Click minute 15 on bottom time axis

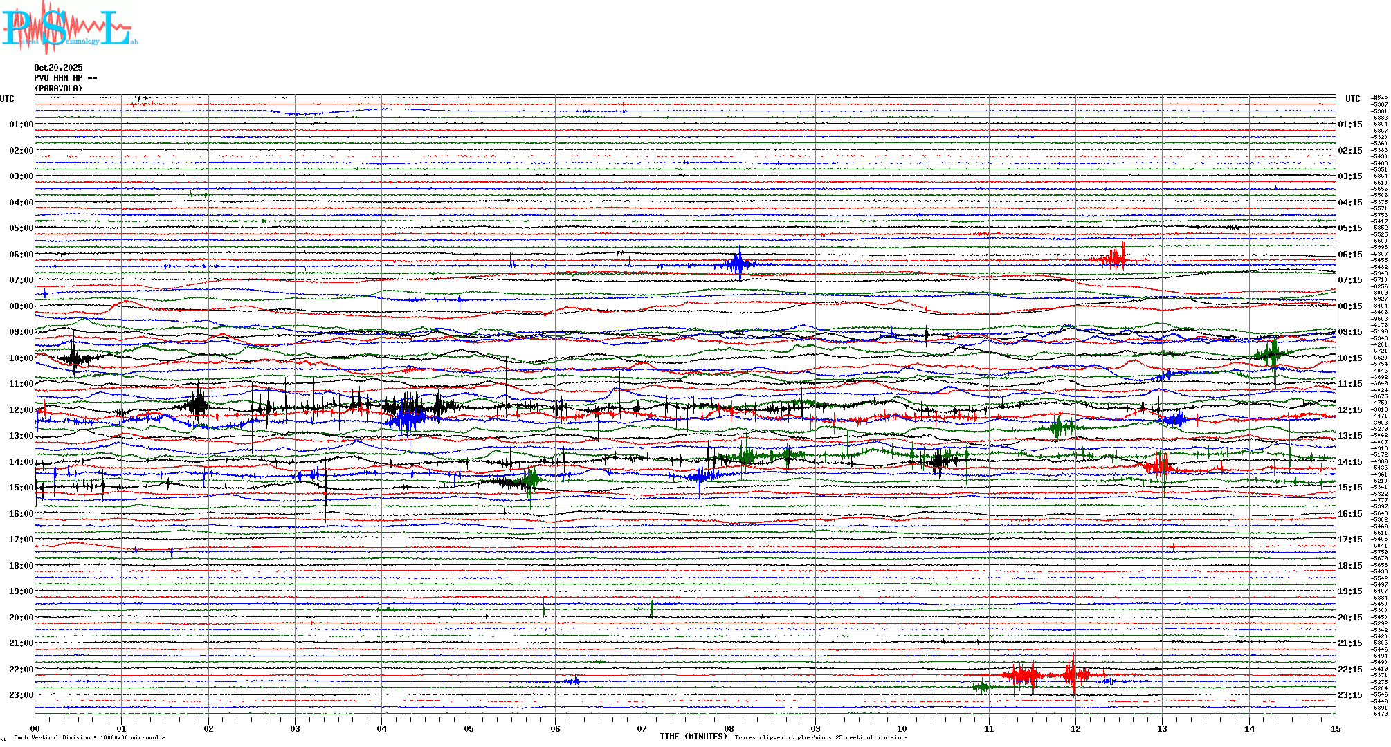click(1336, 729)
